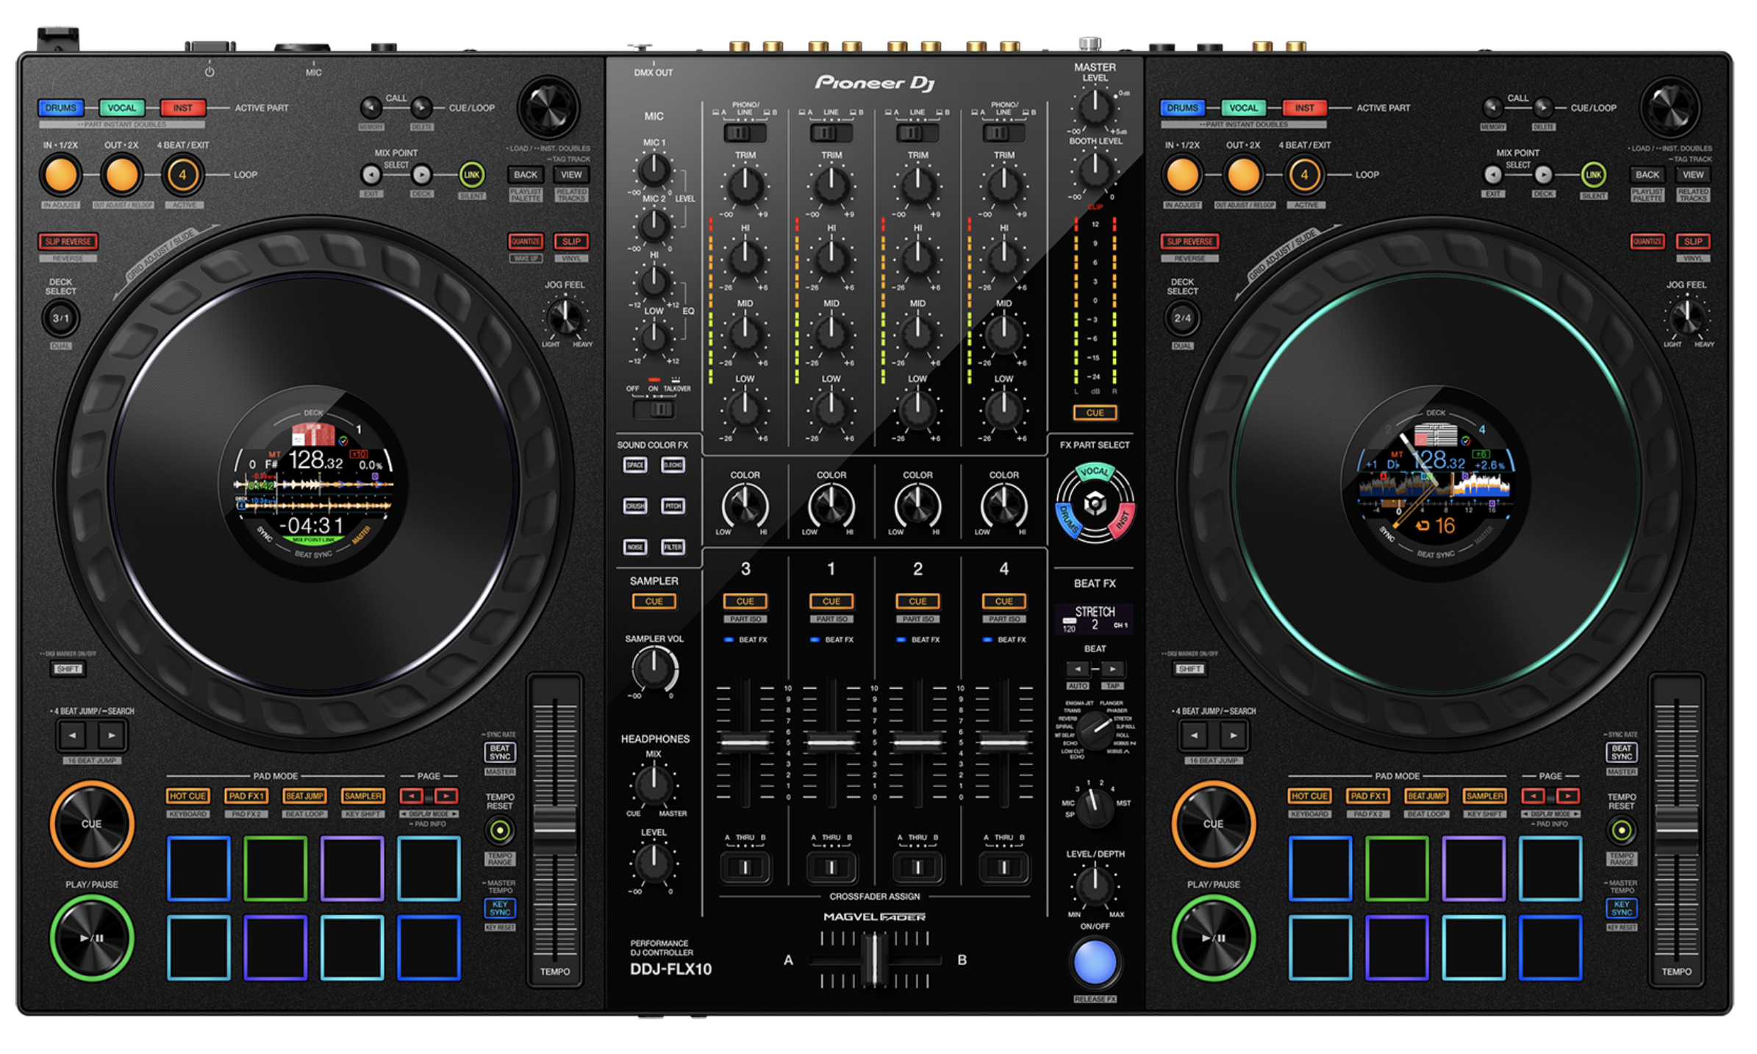Click the left deck TEMPO RESET button

(x=500, y=831)
